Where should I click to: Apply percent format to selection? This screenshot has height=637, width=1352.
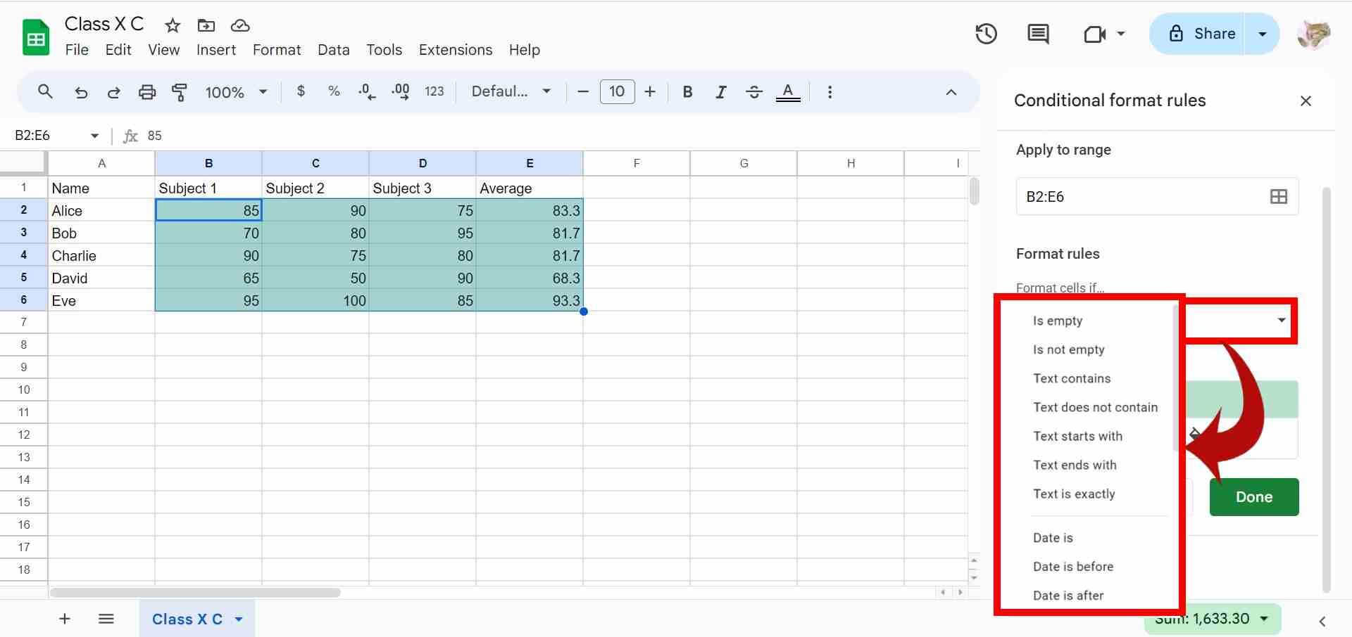[x=333, y=91]
